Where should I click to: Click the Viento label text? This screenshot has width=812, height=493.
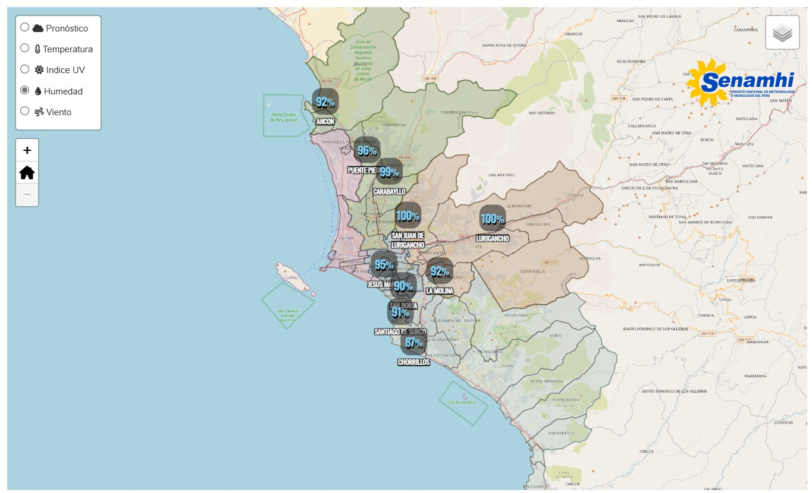coord(58,112)
